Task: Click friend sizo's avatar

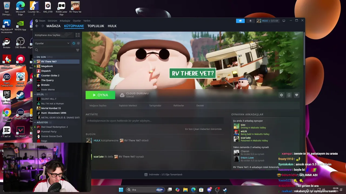Action: pos(237,126)
